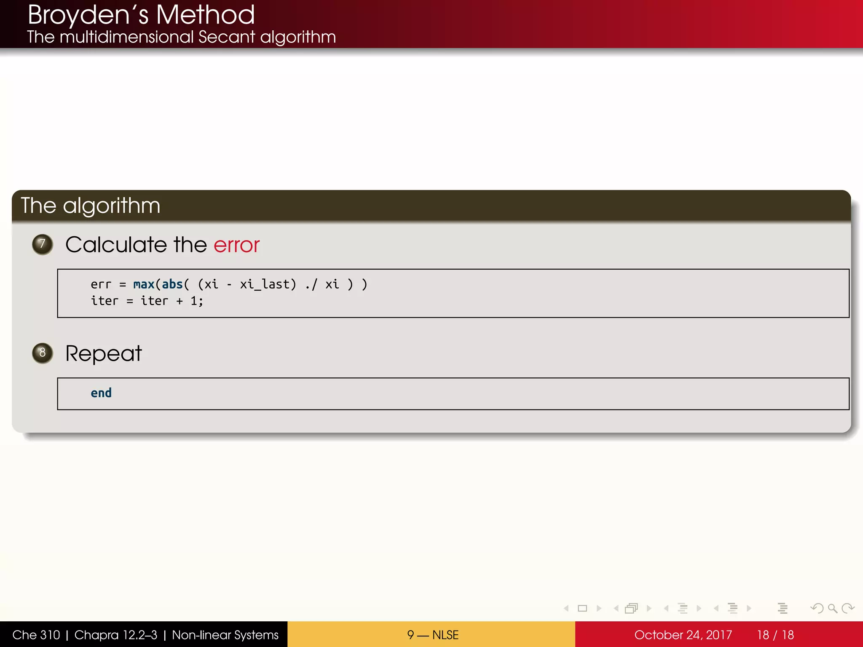This screenshot has height=647, width=863.
Task: Go to previous slide arrow
Action: [x=566, y=608]
